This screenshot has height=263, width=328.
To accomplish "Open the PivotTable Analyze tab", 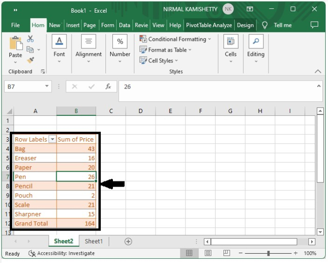I will (209, 25).
